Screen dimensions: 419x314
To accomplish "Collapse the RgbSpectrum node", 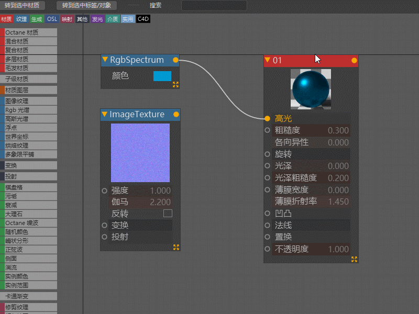I will tap(105, 59).
